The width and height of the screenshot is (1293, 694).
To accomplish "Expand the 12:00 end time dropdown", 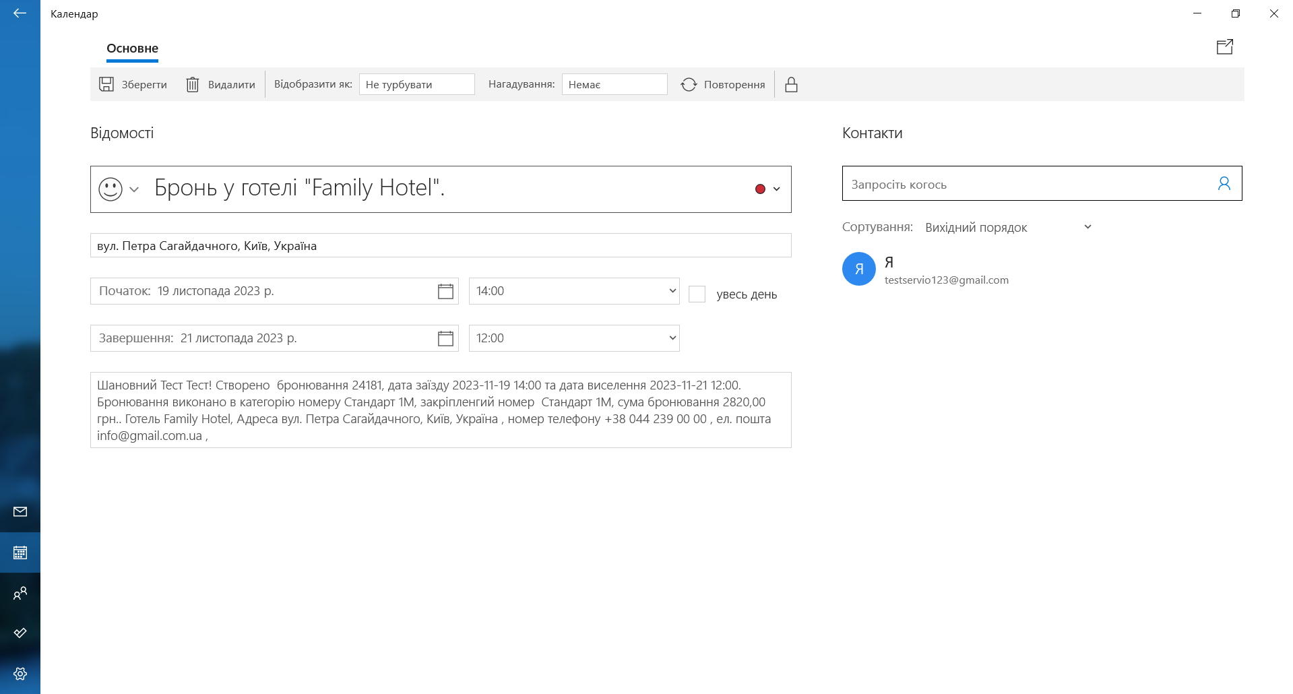I will pos(574,338).
